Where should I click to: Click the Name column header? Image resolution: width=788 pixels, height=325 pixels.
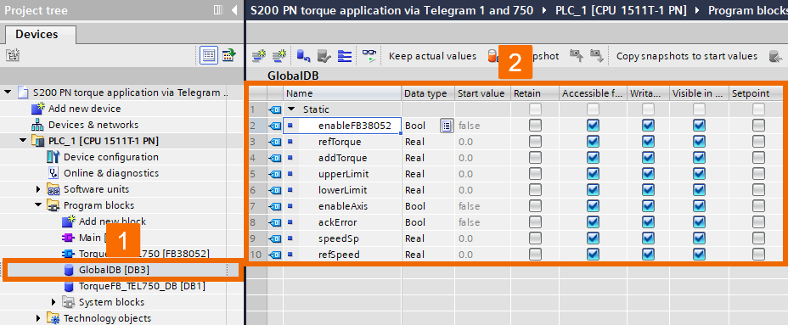point(342,93)
